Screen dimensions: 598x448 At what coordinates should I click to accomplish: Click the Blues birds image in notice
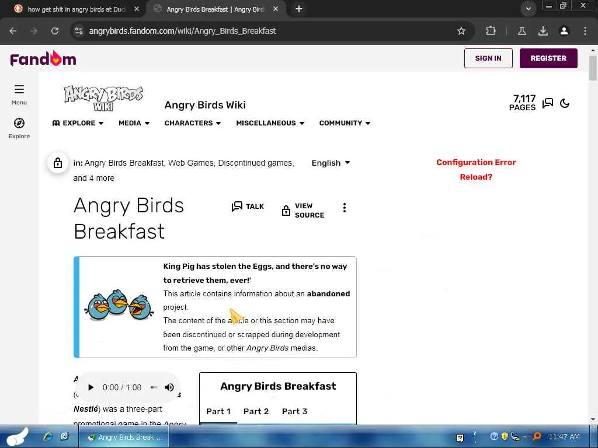pyautogui.click(x=119, y=305)
